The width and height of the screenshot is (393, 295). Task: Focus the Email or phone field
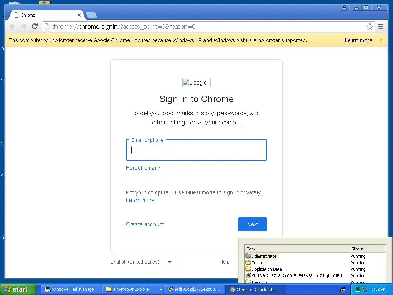196,150
